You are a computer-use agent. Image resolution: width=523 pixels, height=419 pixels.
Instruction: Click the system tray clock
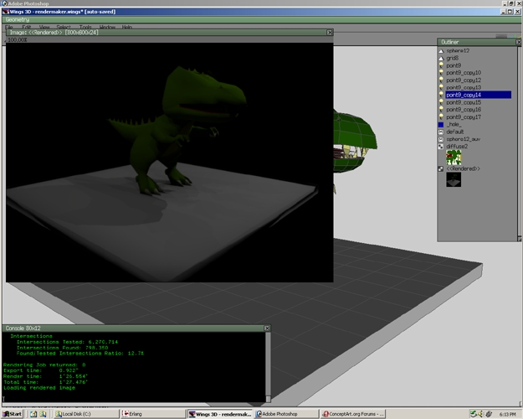(x=508, y=414)
